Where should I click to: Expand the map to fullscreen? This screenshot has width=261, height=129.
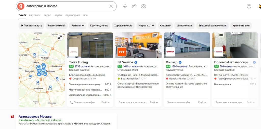point(60,37)
